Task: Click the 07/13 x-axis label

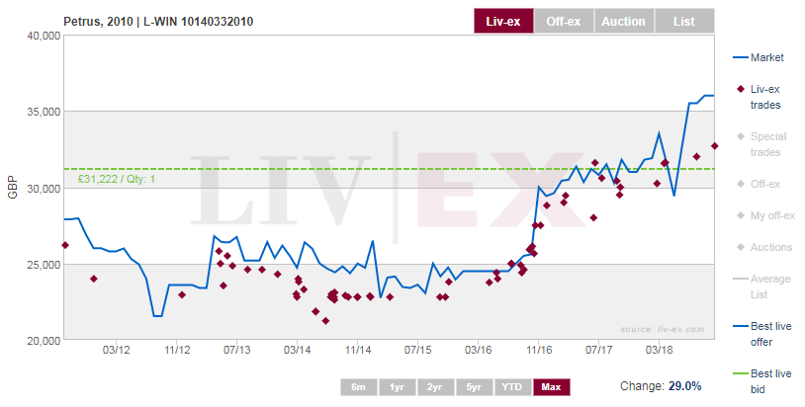Action: (x=236, y=350)
